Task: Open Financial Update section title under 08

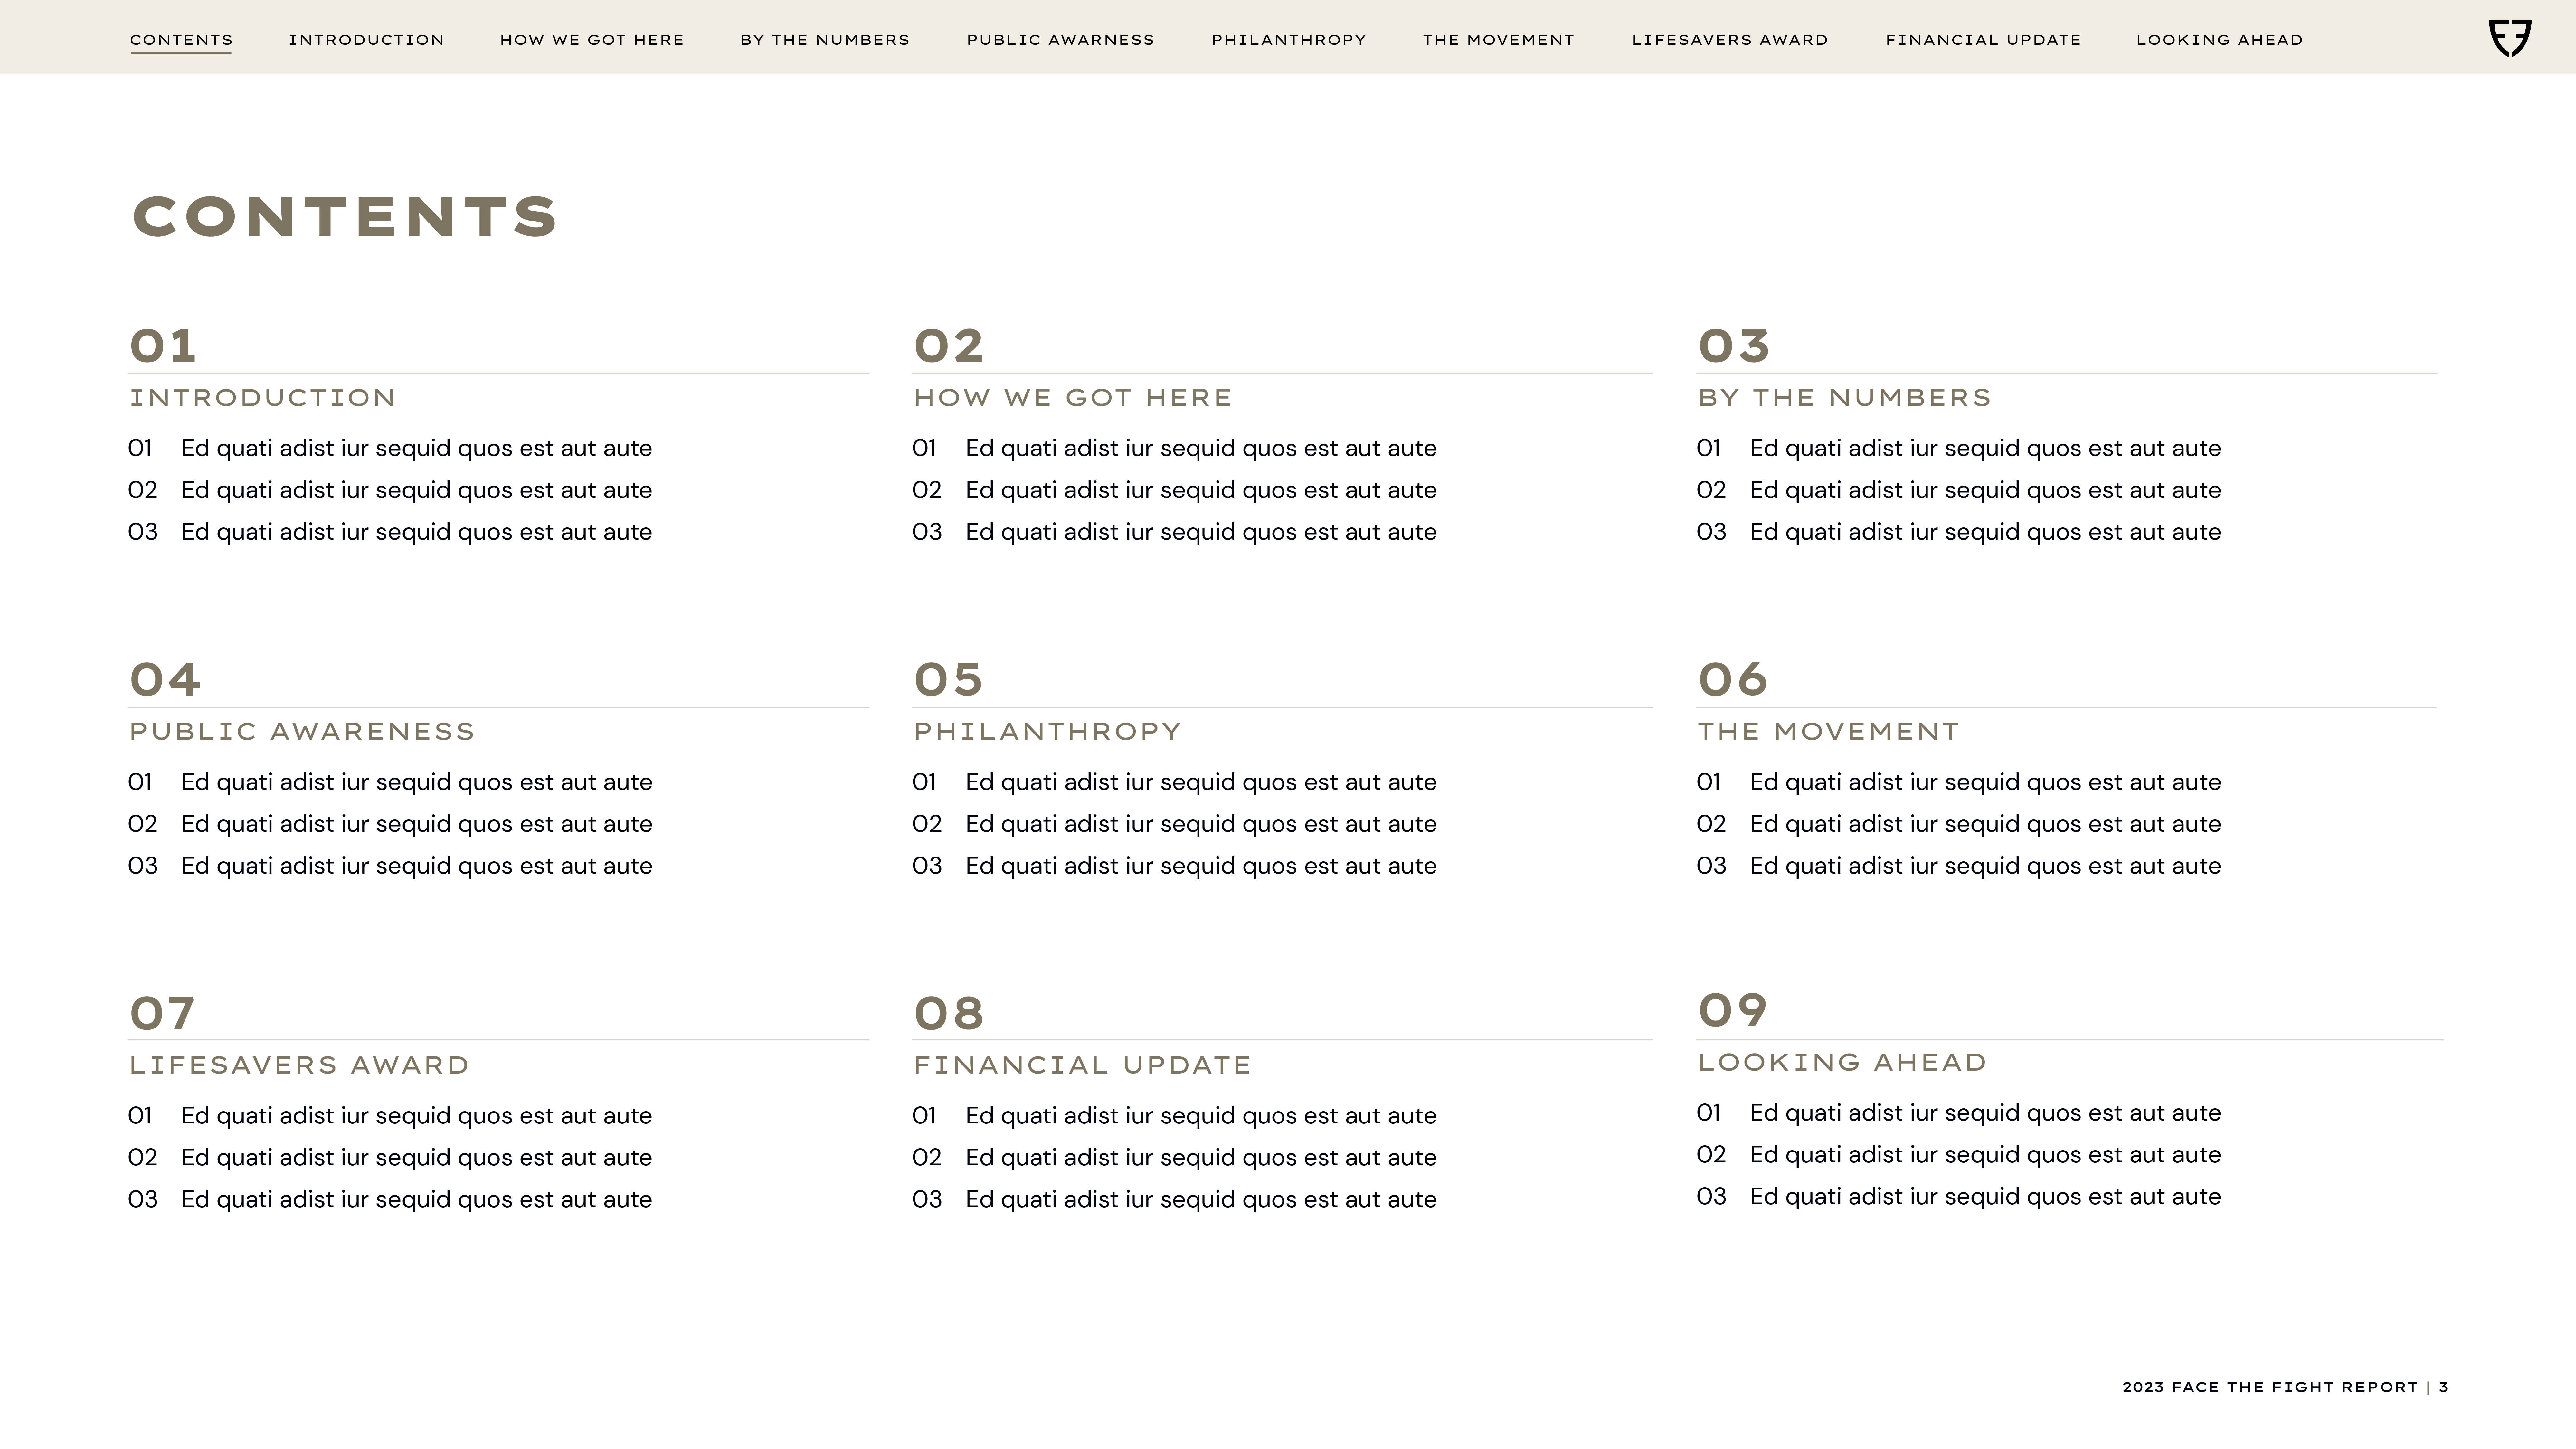Action: tap(1083, 1065)
